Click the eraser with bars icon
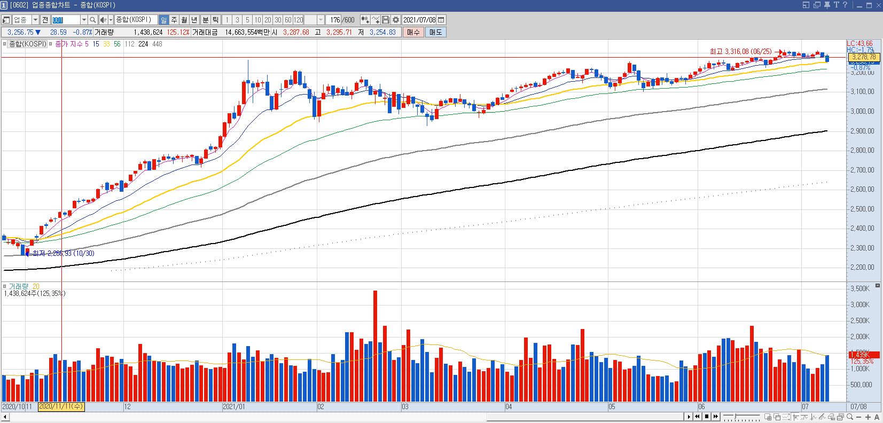Image resolution: width=883 pixels, height=423 pixels. coord(831,417)
